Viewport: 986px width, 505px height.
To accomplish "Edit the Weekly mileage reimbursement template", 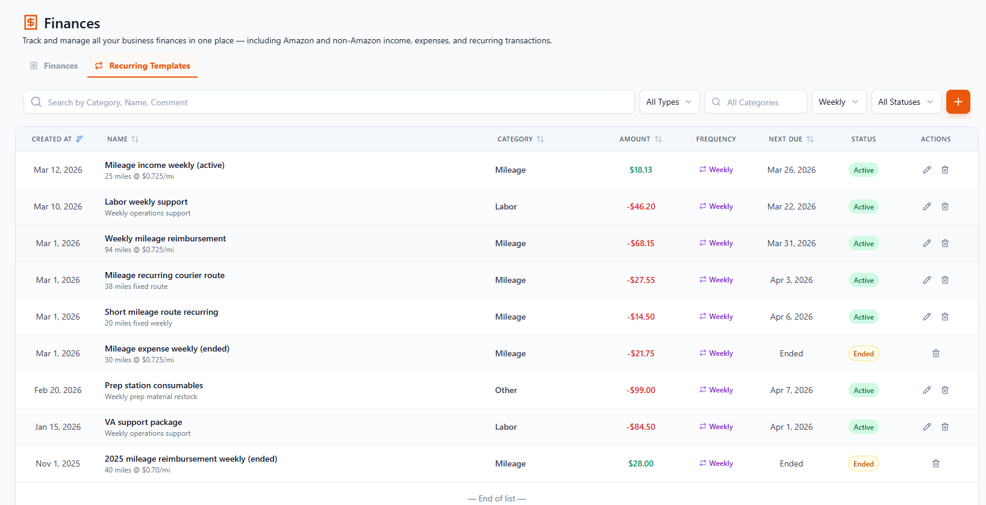I will [927, 243].
